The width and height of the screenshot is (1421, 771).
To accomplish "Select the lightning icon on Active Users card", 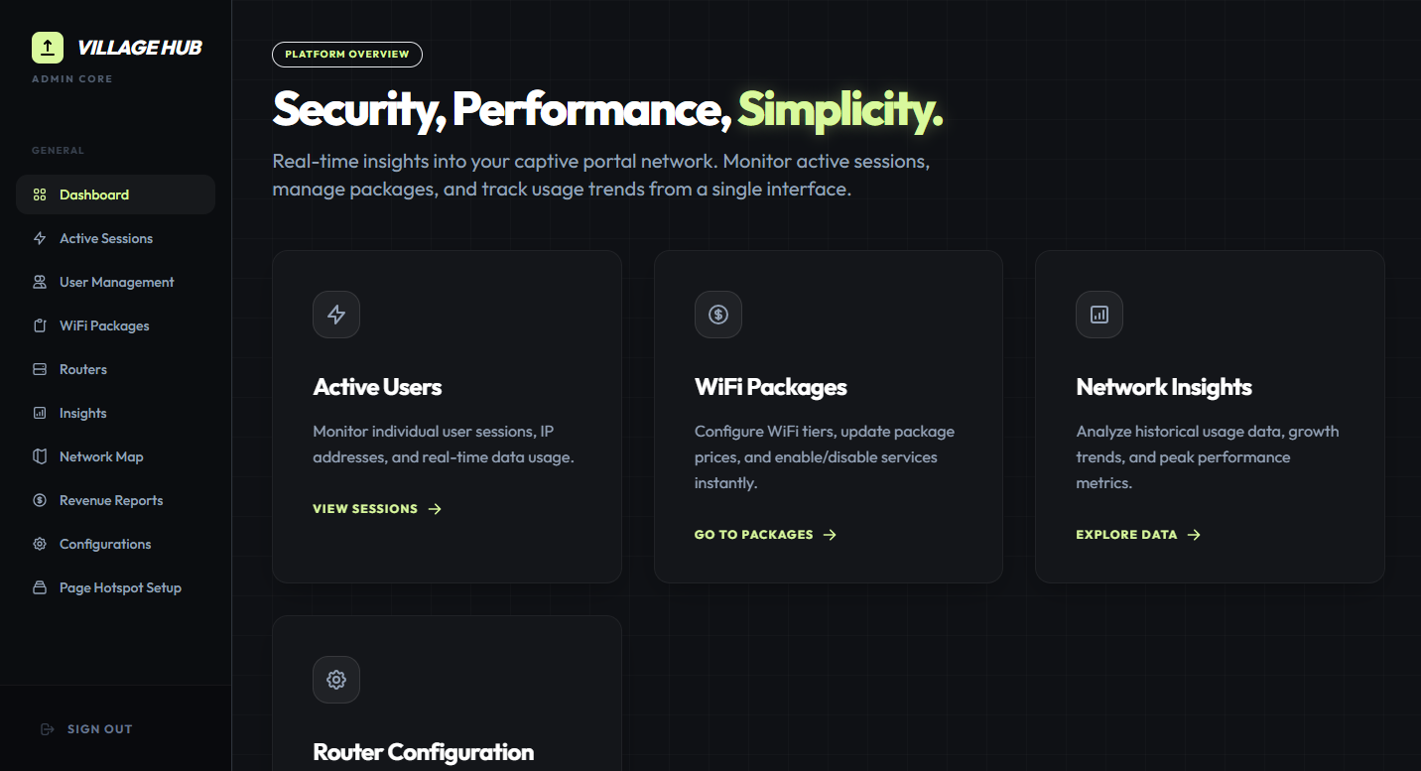I will [x=336, y=315].
